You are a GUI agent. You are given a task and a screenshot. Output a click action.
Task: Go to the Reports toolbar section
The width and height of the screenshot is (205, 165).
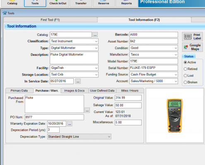127,3
